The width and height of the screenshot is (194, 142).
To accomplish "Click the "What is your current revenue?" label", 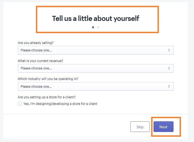I will tap(40, 61).
